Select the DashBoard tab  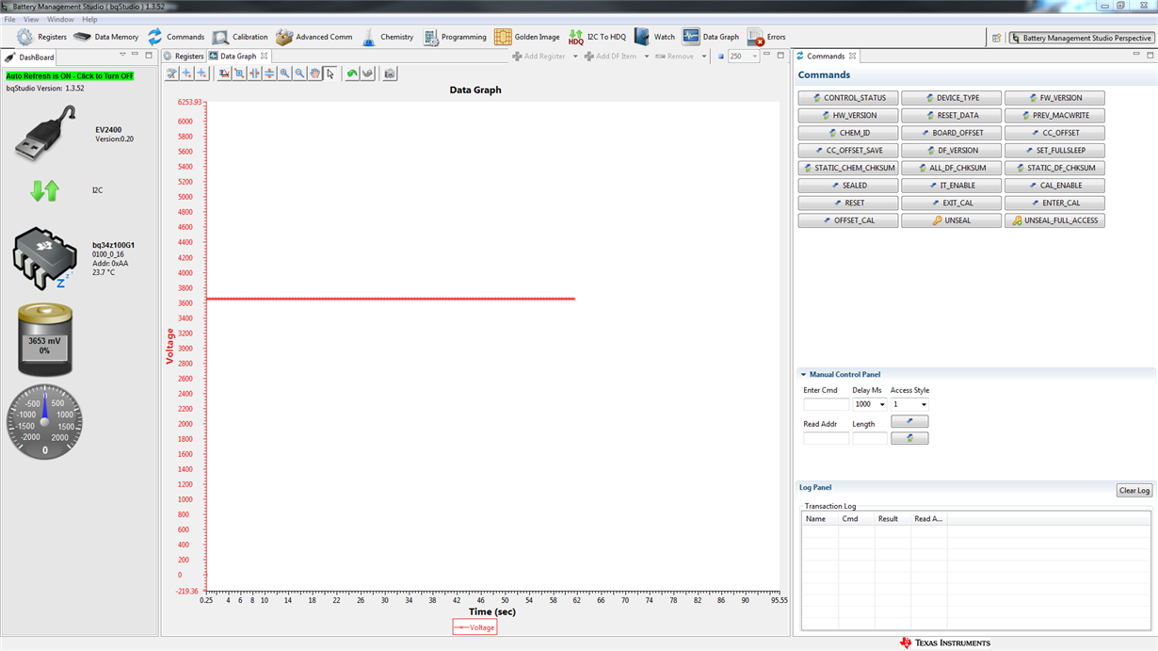(31, 57)
